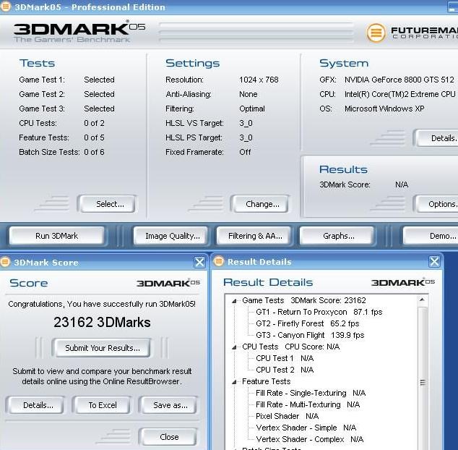
Task: Click the Game Test 1 'Selected' value
Action: tap(99, 80)
